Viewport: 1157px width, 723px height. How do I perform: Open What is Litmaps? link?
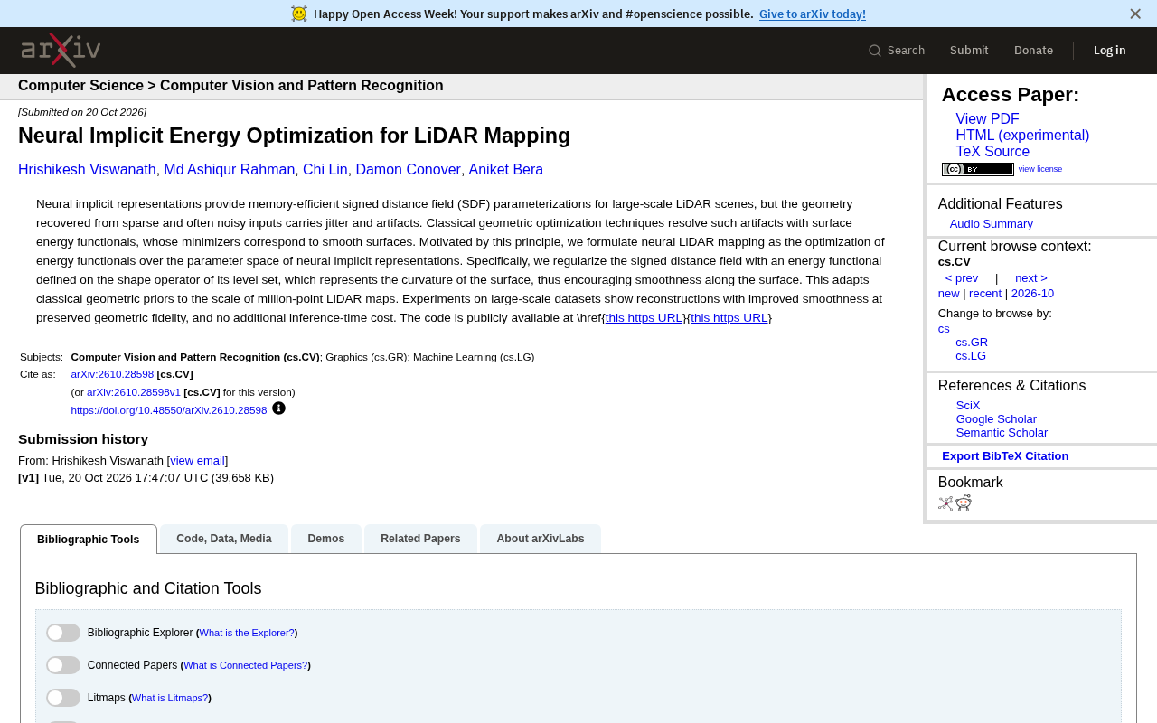pos(170,698)
